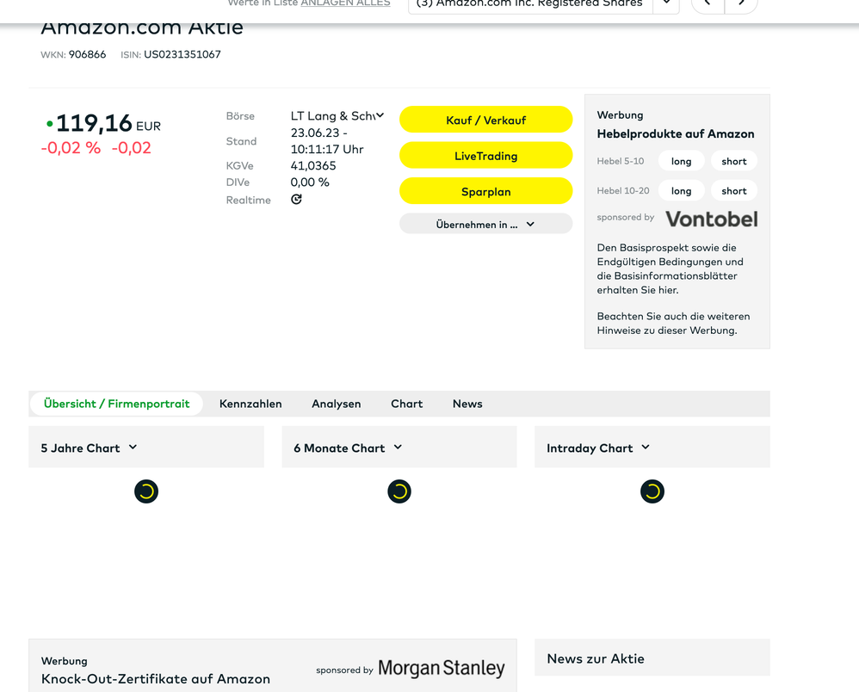Click the Sparplan button
859x692 pixels.
[485, 192]
